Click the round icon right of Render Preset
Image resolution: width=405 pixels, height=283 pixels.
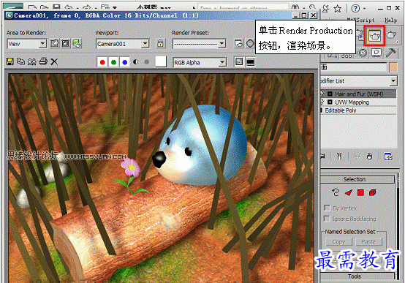coord(250,43)
